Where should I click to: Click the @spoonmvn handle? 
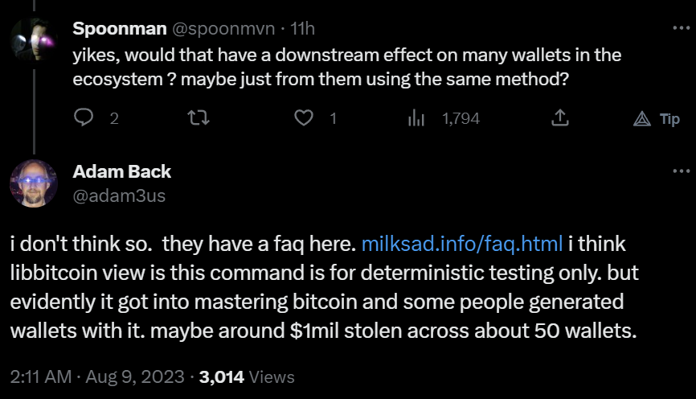pyautogui.click(x=219, y=29)
